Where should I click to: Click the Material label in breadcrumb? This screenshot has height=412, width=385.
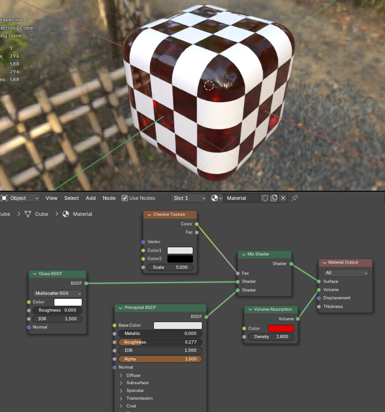[83, 214]
